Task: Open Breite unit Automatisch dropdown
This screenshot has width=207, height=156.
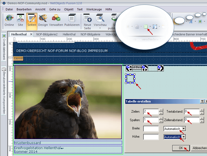Action: (184, 129)
